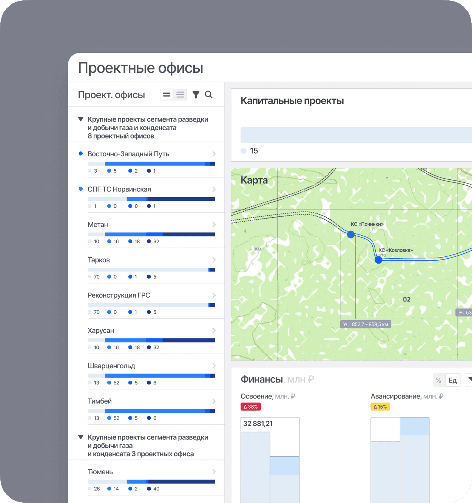Open Шварценгольд row chevron
The width and height of the screenshot is (472, 503).
[214, 366]
